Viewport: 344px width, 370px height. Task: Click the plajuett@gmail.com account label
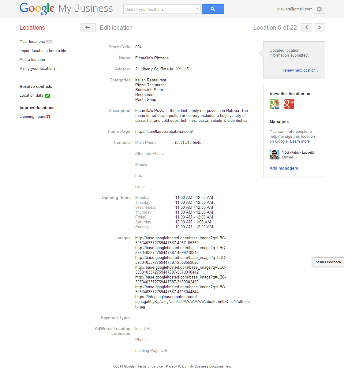(x=295, y=9)
